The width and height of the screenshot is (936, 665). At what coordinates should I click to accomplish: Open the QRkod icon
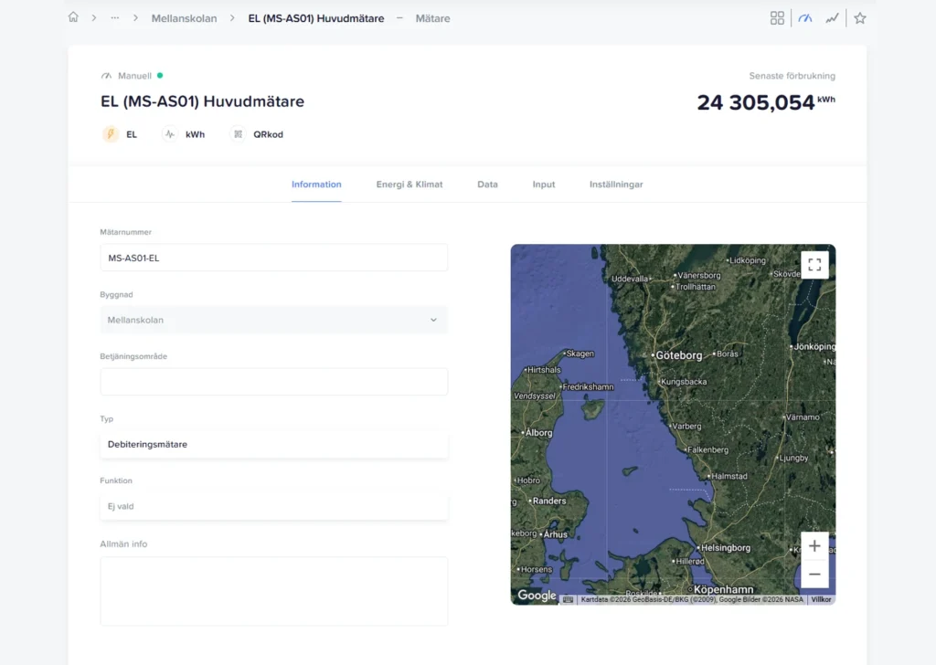click(x=238, y=134)
